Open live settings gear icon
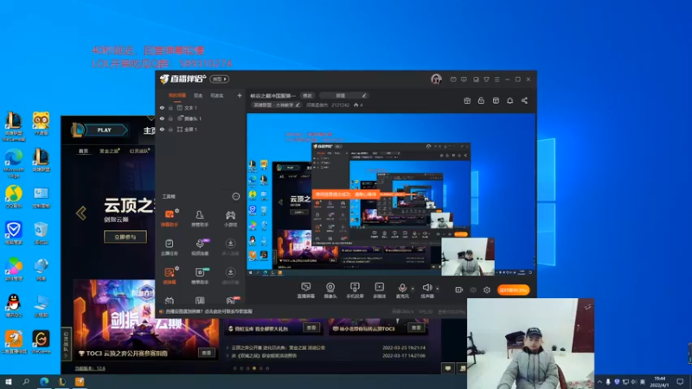The height and width of the screenshot is (389, 692). (487, 290)
